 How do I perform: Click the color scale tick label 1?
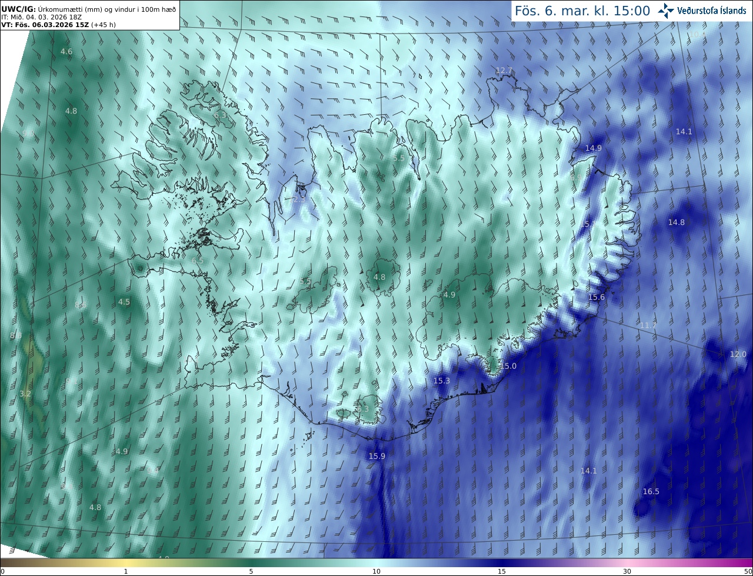[x=126, y=571]
